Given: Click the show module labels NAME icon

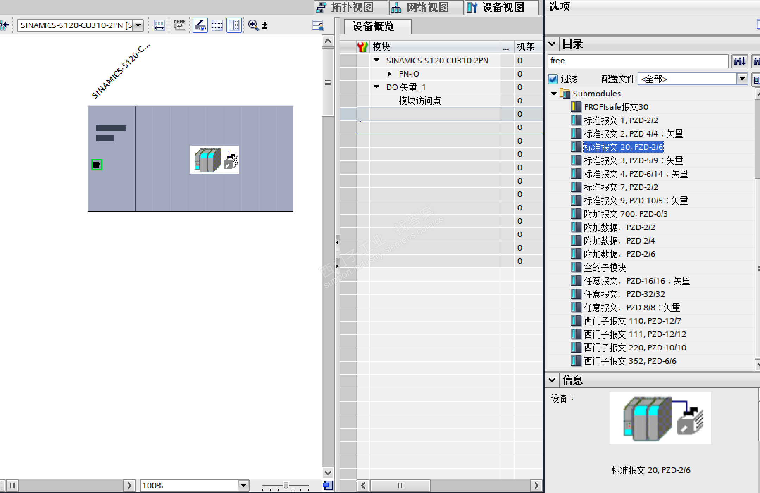Looking at the screenshot, I should (x=180, y=25).
